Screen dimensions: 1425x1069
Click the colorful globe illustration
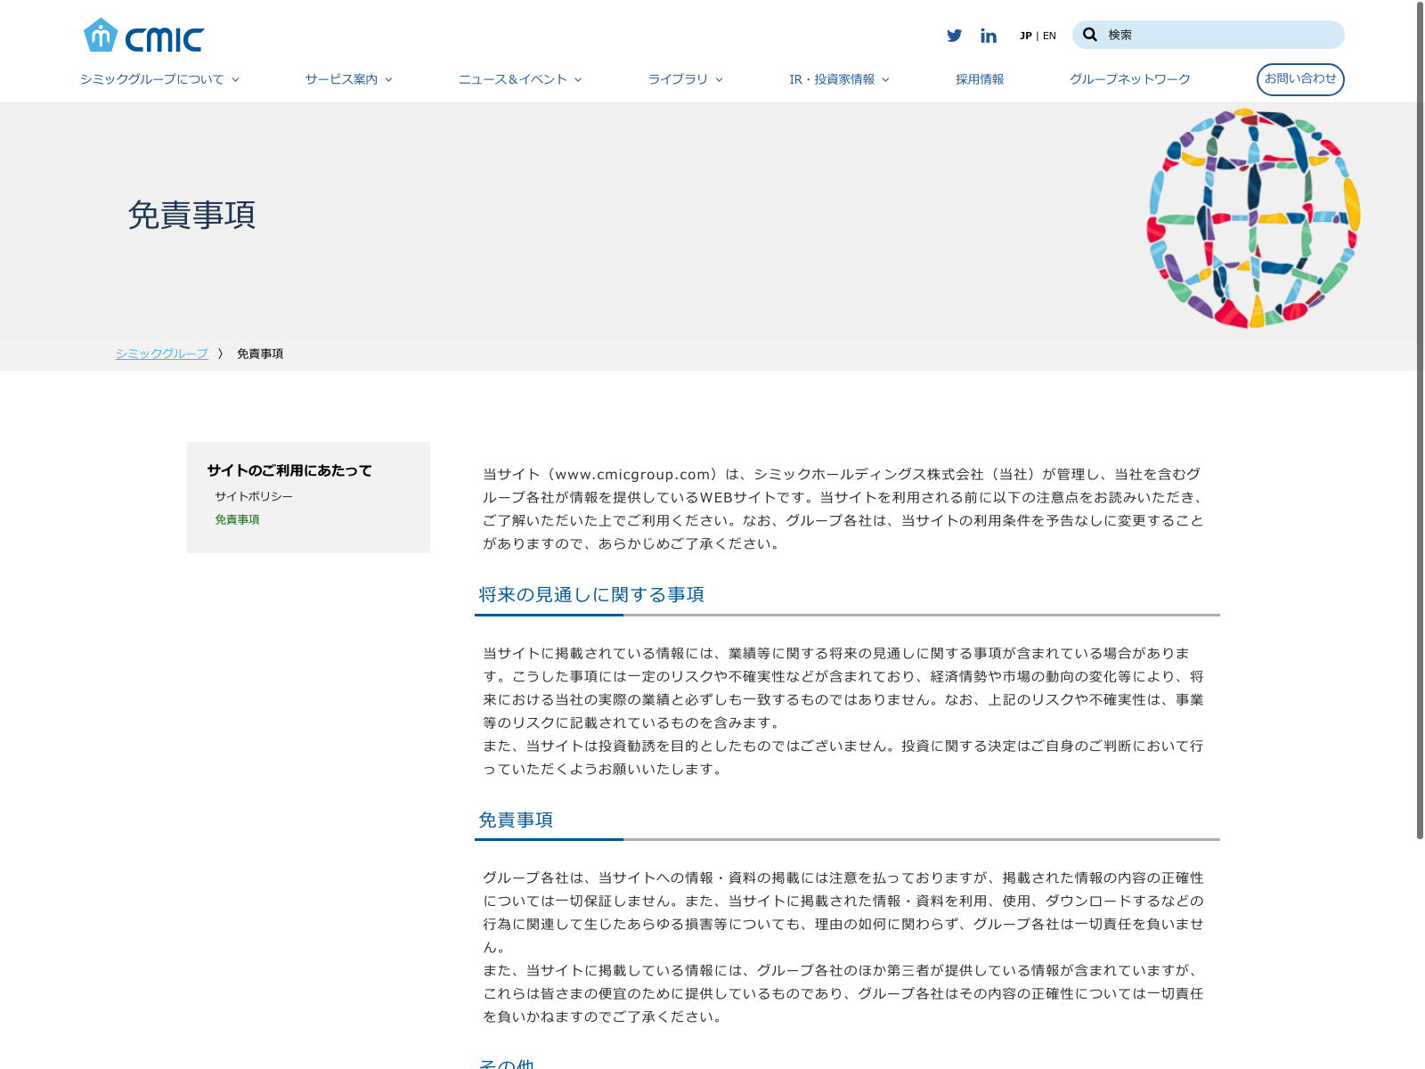(1253, 218)
